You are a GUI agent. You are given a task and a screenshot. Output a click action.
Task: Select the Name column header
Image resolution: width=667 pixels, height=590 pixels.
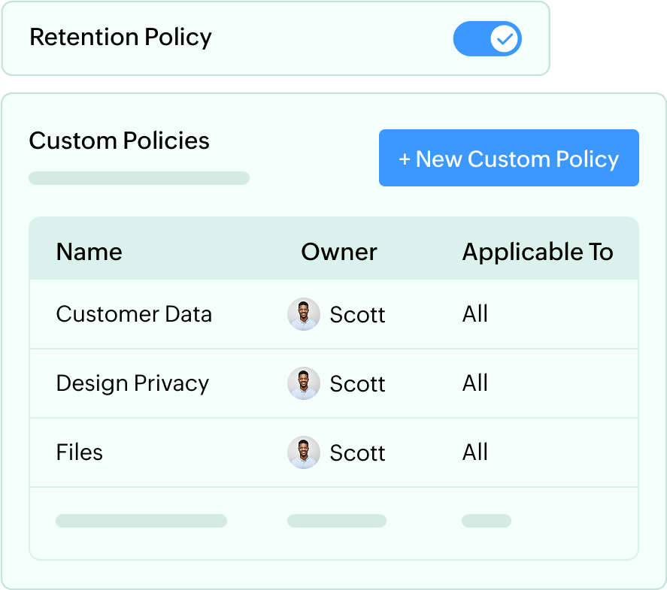point(89,252)
